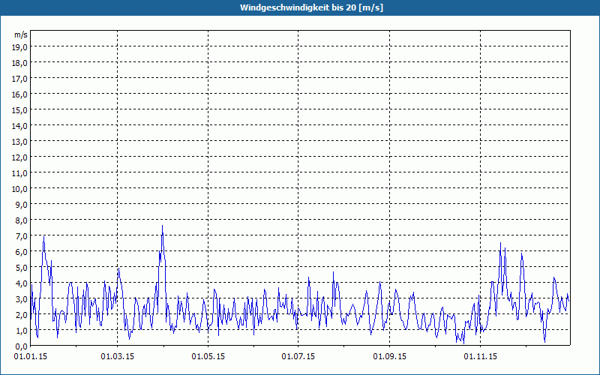Click the 10,0 y-axis label
600x375 pixels.
(x=19, y=189)
